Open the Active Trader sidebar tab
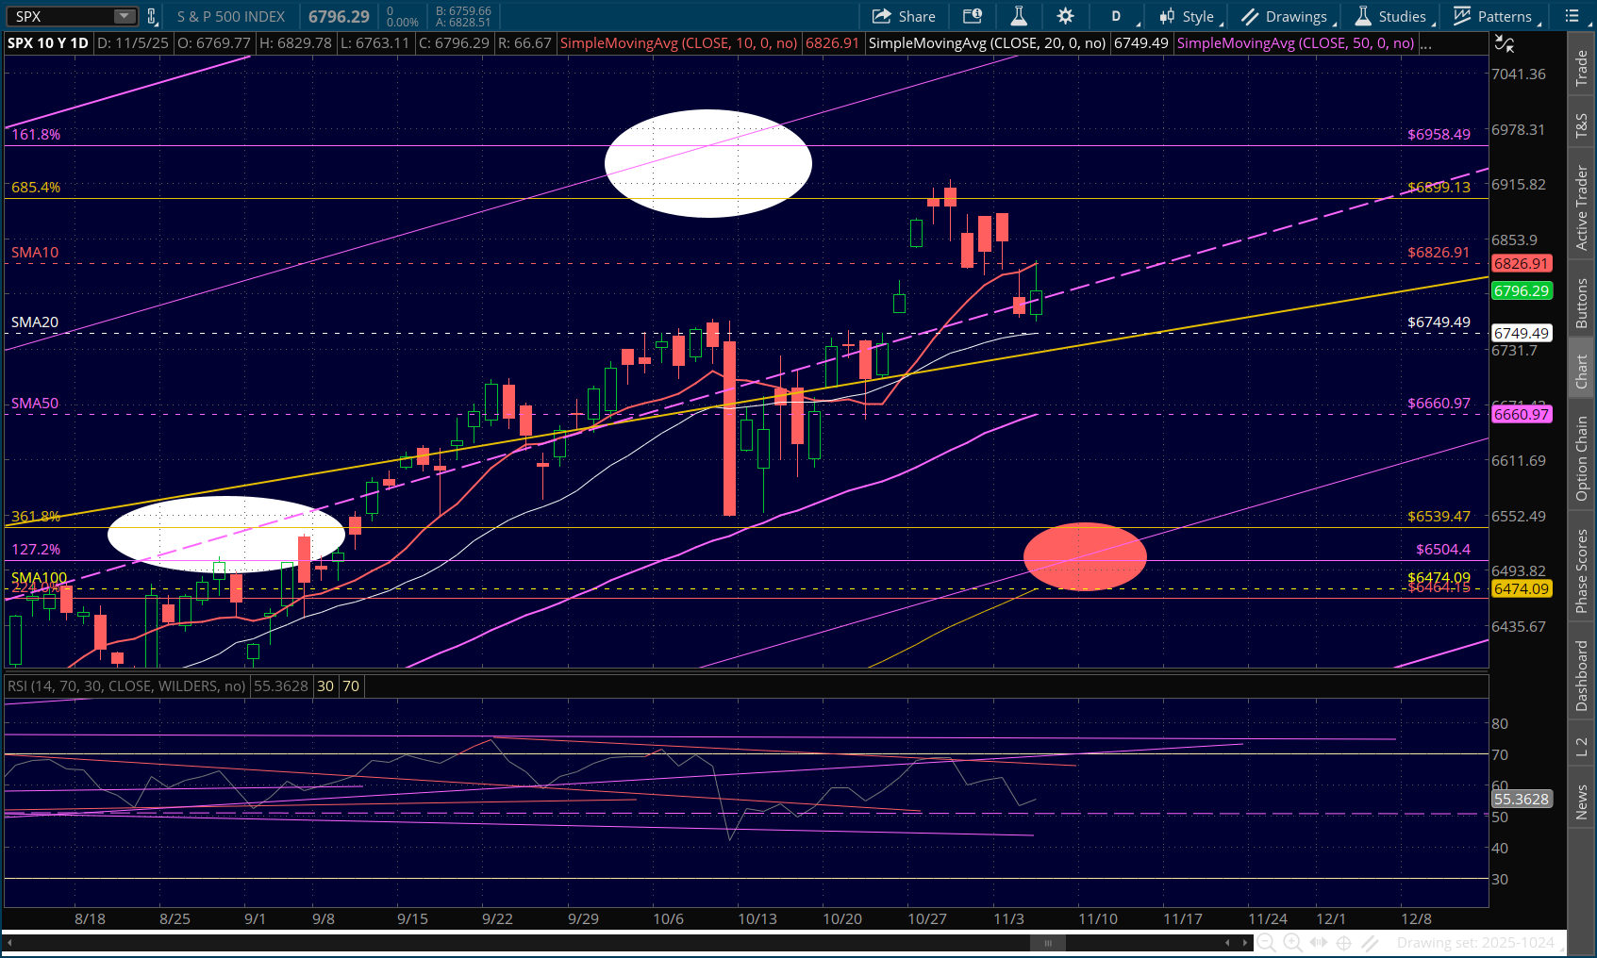This screenshot has width=1597, height=958. [1581, 206]
